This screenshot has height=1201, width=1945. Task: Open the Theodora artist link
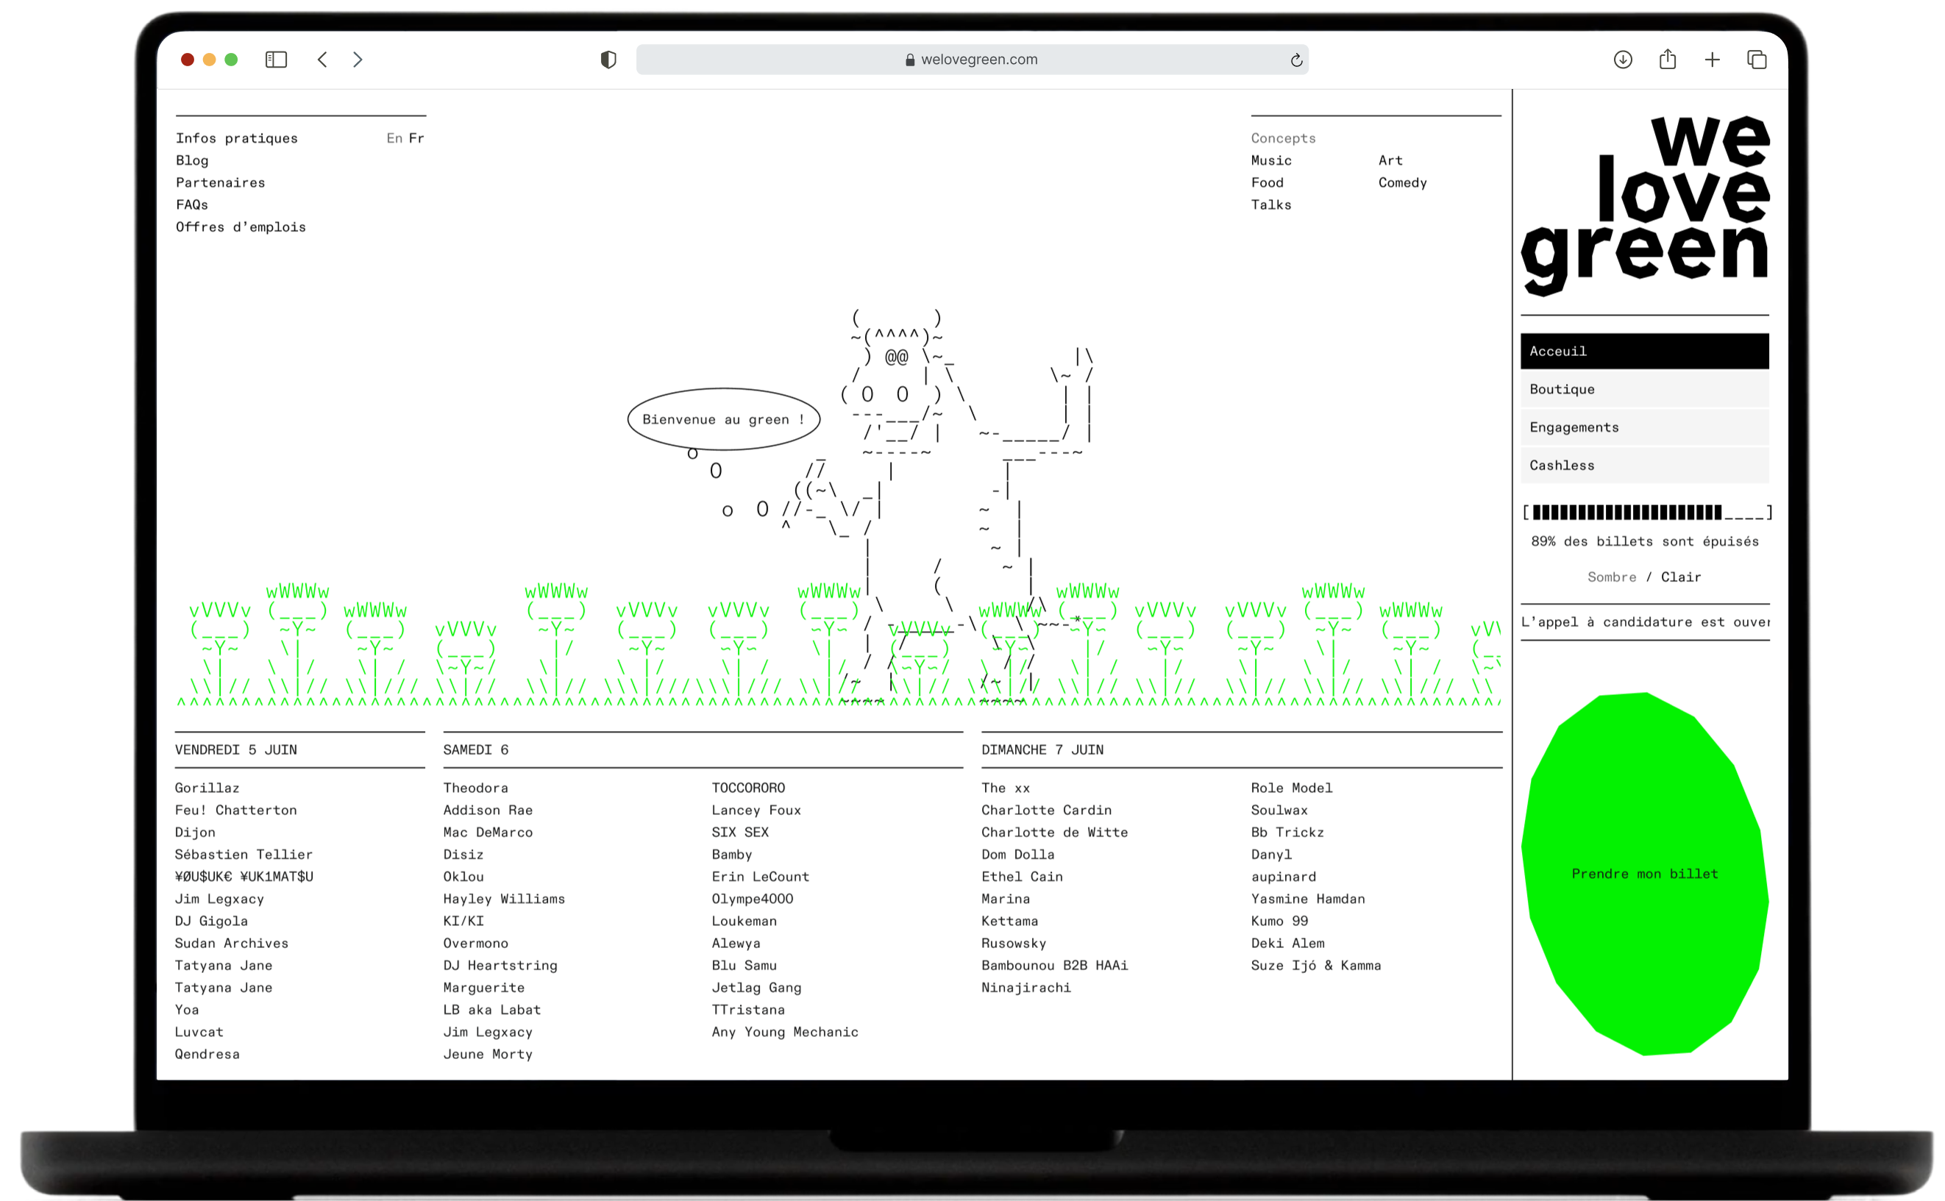tap(475, 788)
